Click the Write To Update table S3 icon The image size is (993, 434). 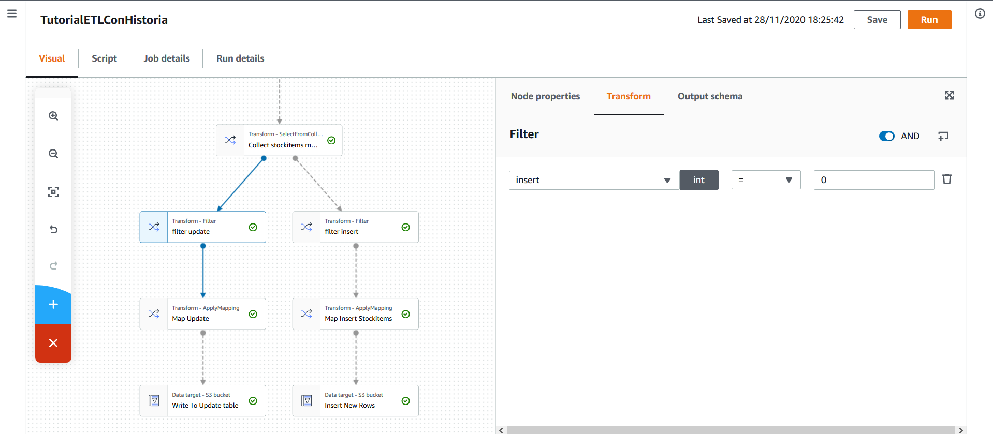point(154,400)
